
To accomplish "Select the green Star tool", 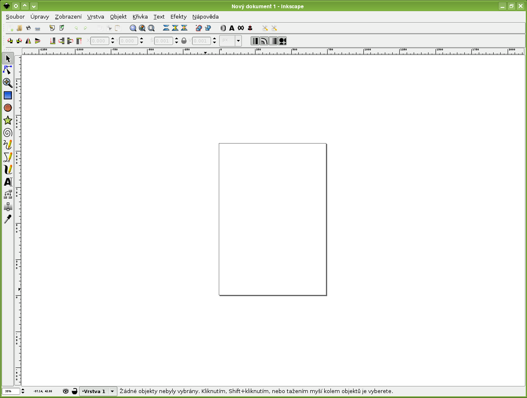I will pos(7,120).
